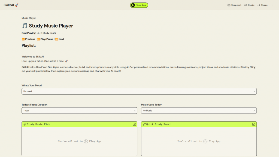Open the three-dot more options menu
Viewport: 279px width, 157px height.
tap(272, 5)
